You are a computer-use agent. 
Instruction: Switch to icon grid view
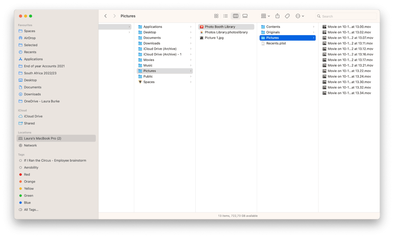(216, 16)
